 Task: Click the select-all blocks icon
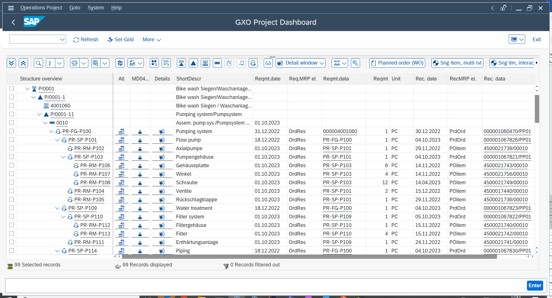pyautogui.click(x=154, y=63)
